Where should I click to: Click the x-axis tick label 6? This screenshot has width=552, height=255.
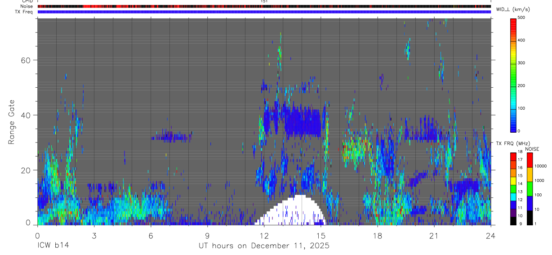coord(151,235)
